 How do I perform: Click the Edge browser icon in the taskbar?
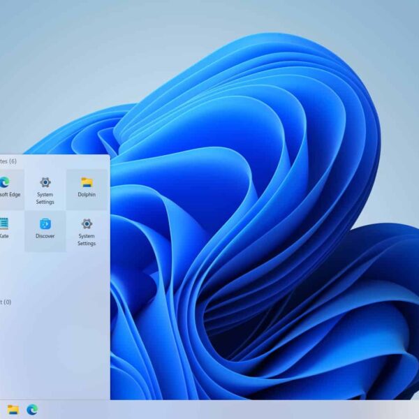(x=32, y=410)
